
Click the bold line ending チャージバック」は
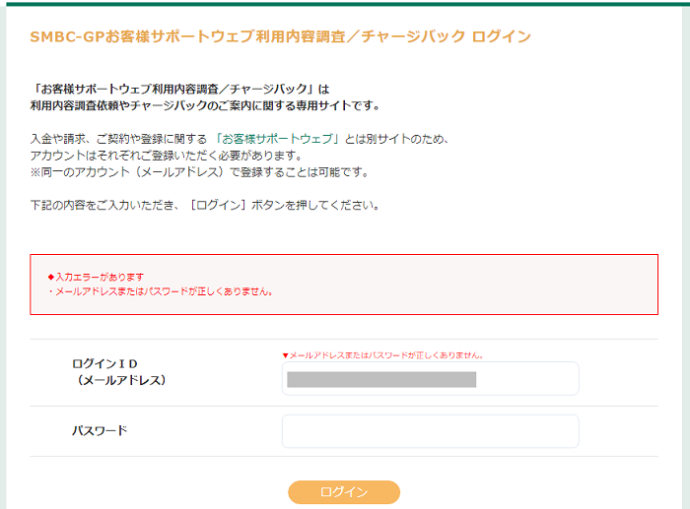[x=180, y=90]
